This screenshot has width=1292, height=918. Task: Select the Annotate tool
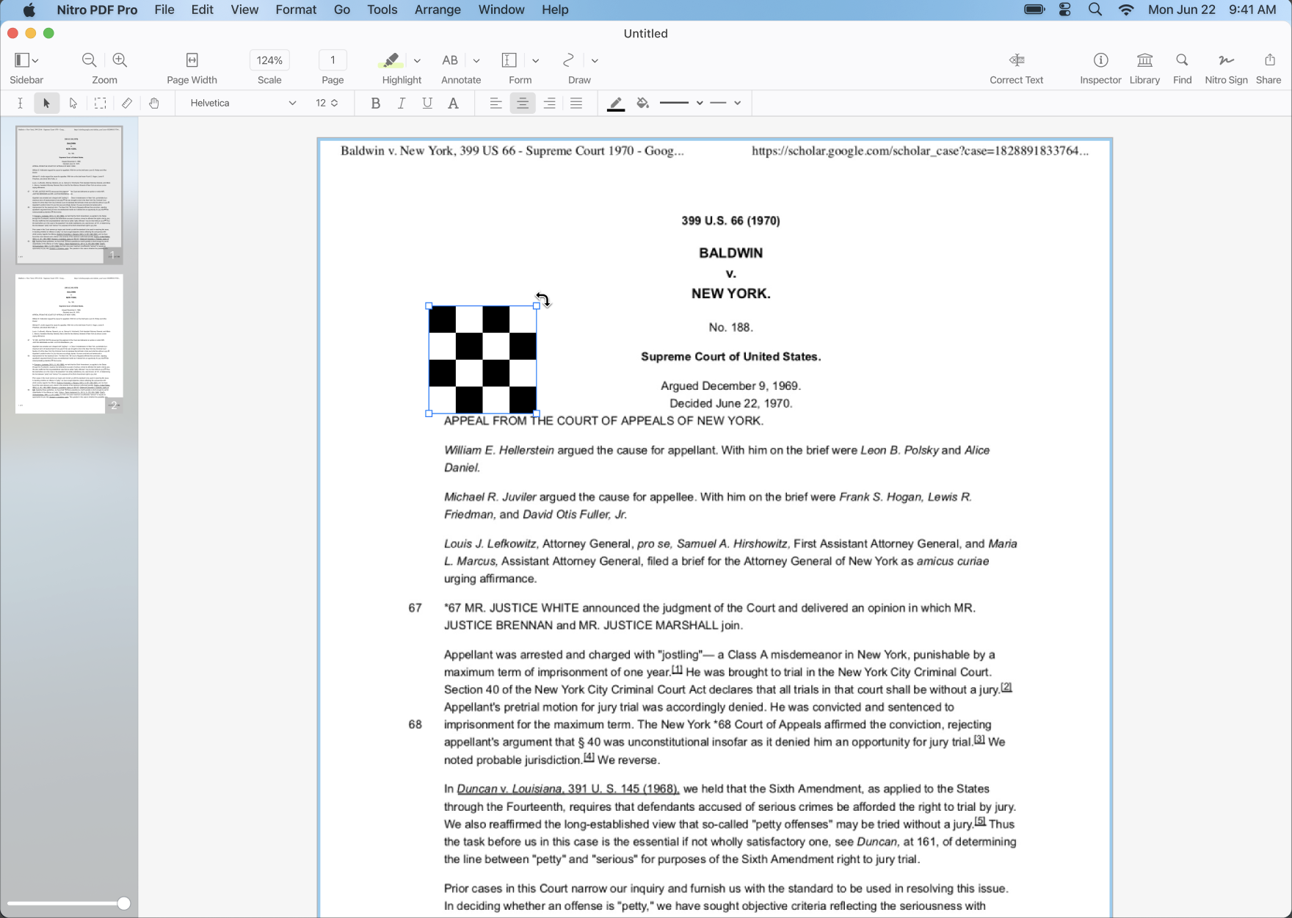click(450, 60)
